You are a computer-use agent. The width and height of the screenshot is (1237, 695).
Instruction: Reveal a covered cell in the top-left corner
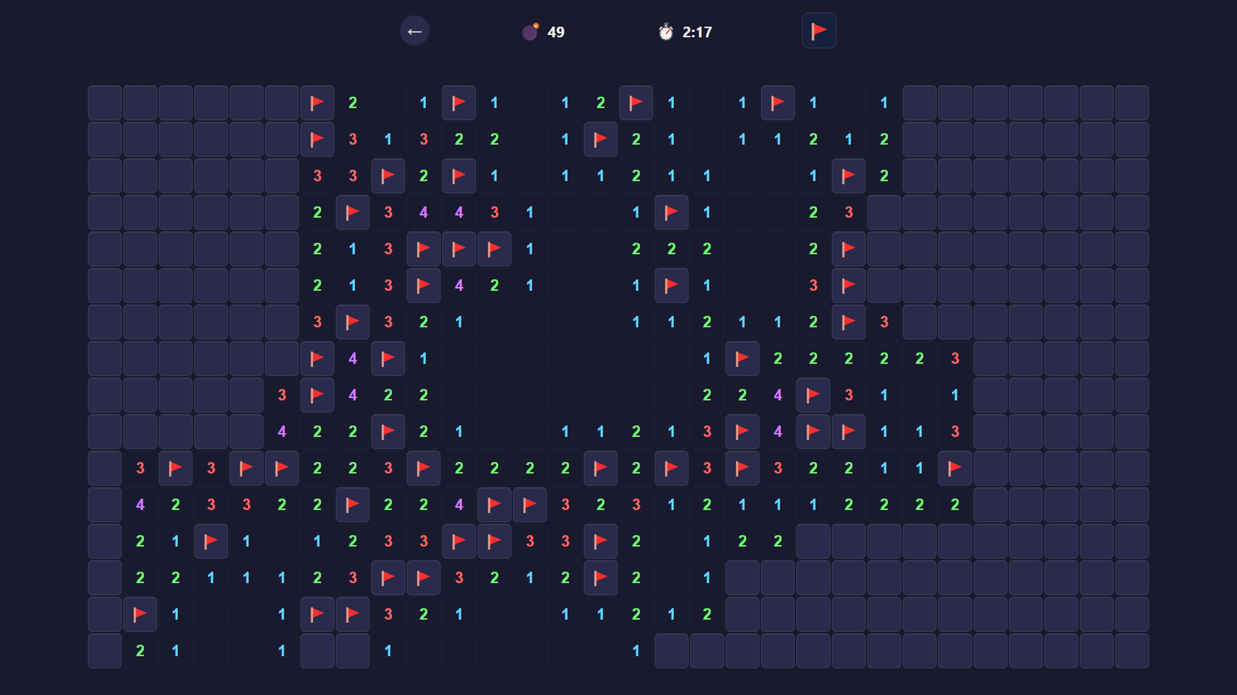click(x=104, y=102)
